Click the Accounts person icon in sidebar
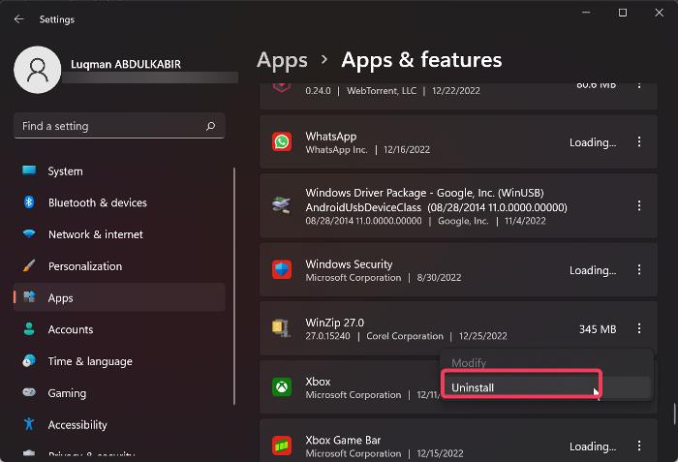The image size is (678, 462). 29,329
